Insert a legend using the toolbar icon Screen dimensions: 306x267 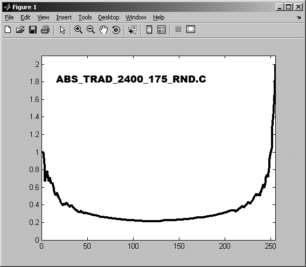pos(162,30)
